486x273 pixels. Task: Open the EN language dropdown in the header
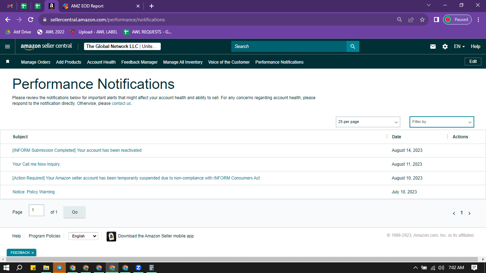[459, 47]
